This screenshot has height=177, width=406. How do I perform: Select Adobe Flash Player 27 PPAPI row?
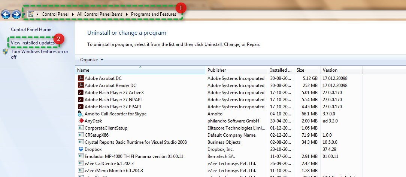[x=113, y=106]
